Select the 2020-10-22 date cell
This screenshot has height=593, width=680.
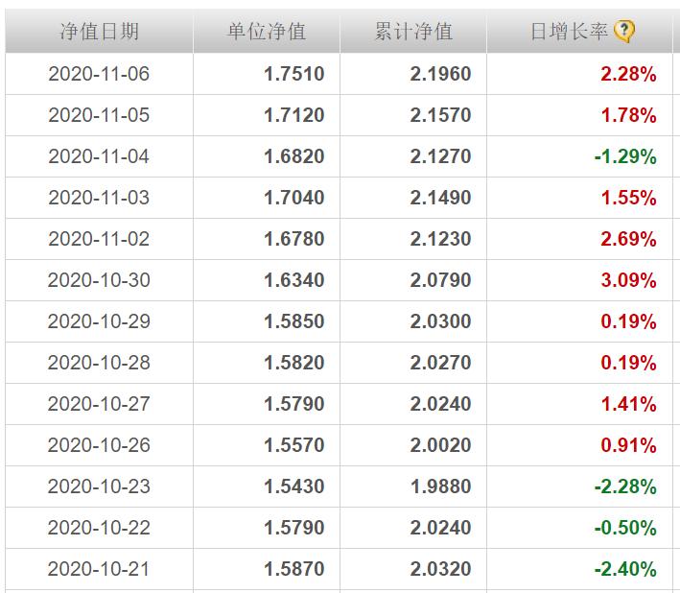click(x=99, y=528)
